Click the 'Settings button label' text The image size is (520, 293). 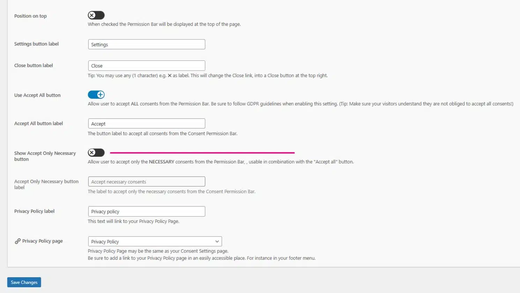36,44
